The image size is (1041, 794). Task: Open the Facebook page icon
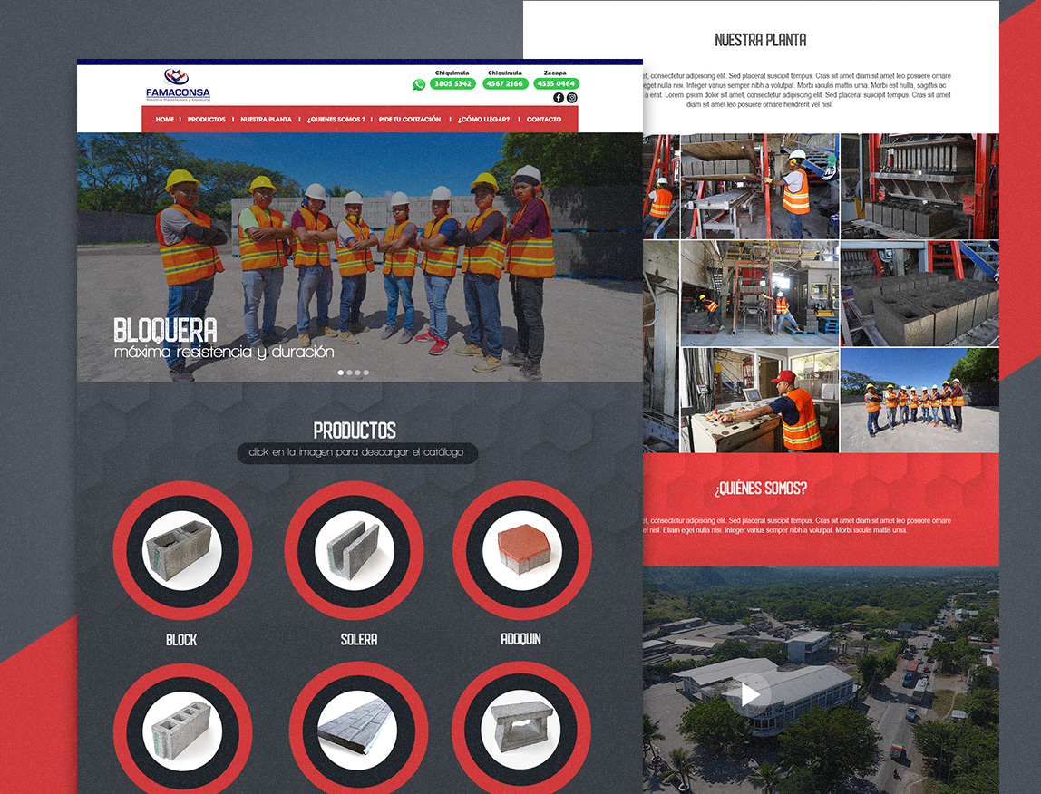click(x=559, y=98)
